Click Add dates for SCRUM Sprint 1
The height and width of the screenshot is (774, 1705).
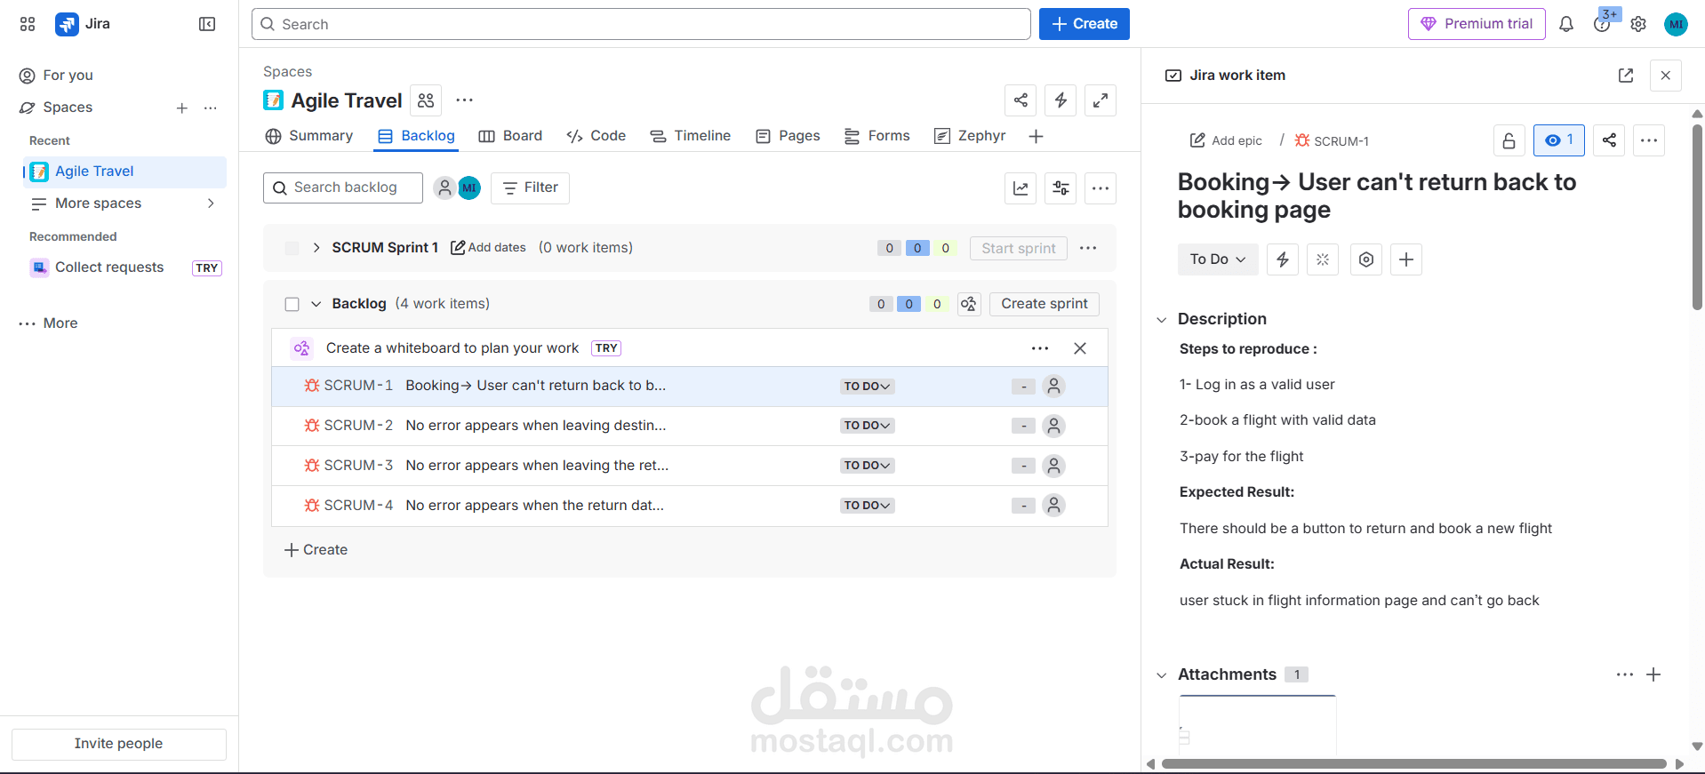tap(488, 248)
